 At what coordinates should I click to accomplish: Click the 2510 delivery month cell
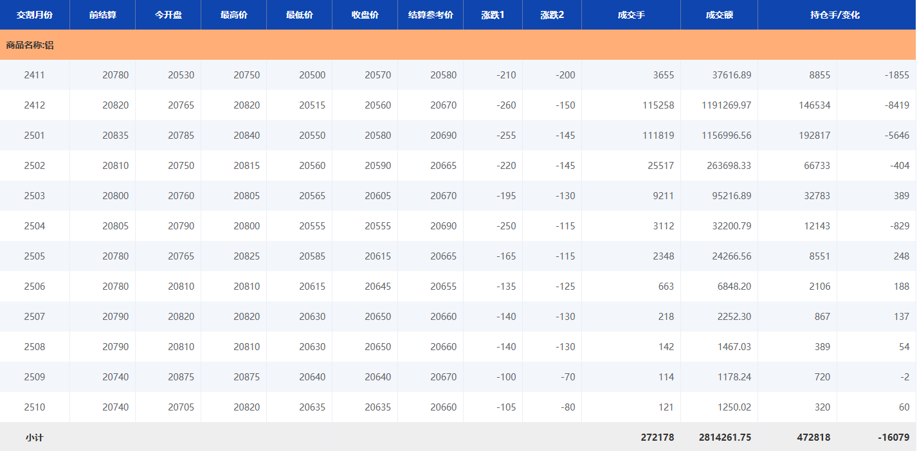(35, 407)
